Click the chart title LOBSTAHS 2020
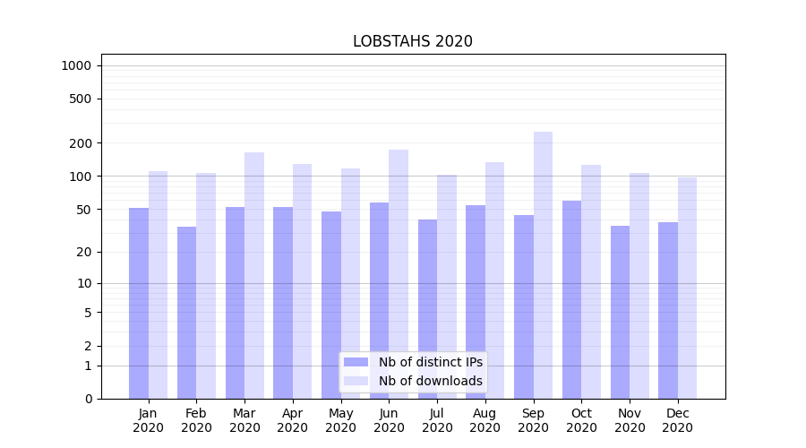The image size is (806, 448). [412, 41]
